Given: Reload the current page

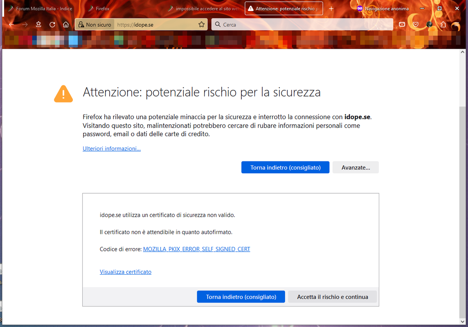Looking at the screenshot, I should (x=52, y=25).
